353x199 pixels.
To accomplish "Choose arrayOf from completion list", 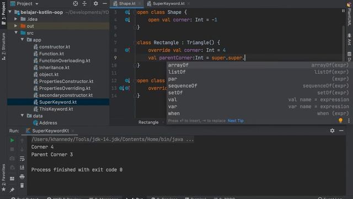I will (259, 65).
